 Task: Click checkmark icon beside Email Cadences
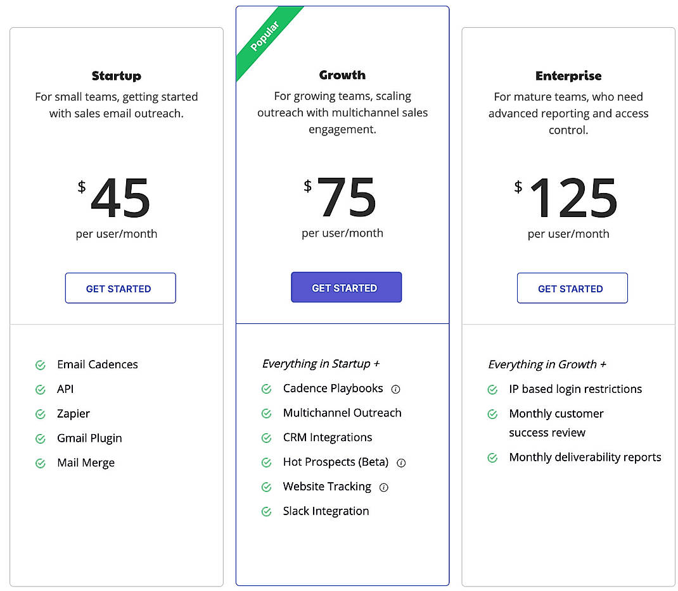tap(41, 365)
